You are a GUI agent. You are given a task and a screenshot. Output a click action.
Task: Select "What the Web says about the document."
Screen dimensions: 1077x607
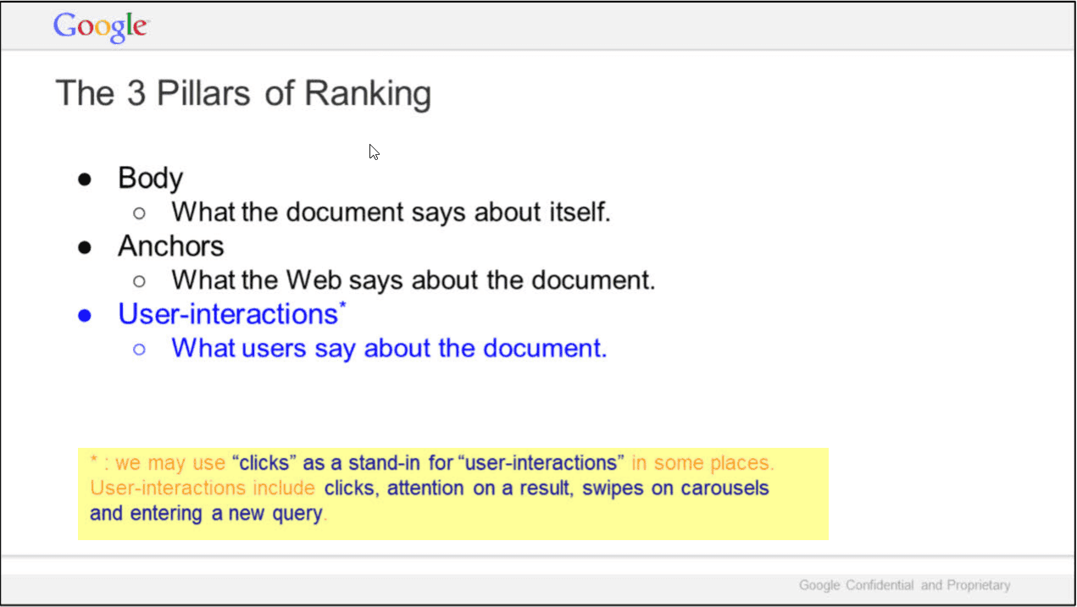click(x=414, y=280)
